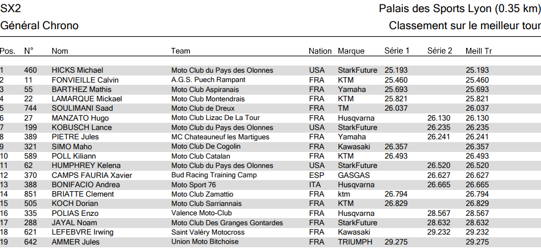Click the ITA nation cell

tap(315, 184)
